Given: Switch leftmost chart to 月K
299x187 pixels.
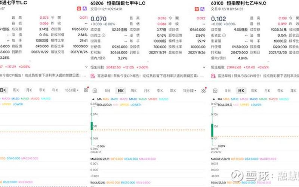Looking at the screenshot, I should 29,90.
